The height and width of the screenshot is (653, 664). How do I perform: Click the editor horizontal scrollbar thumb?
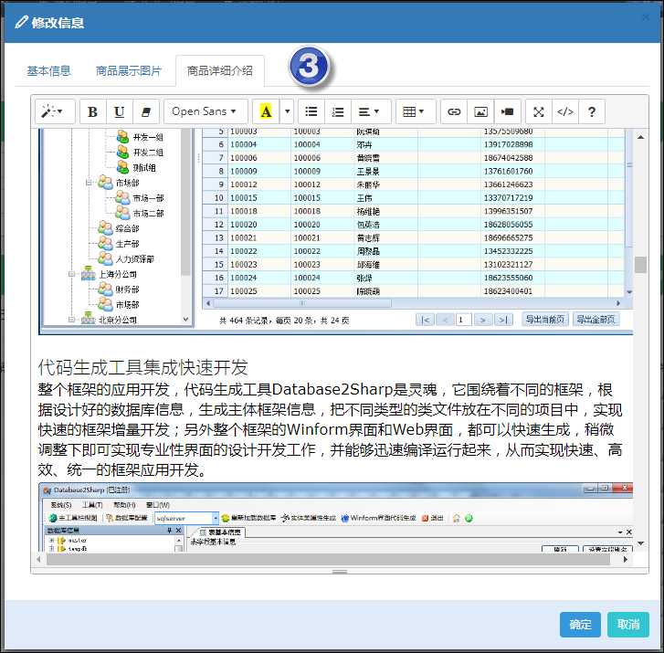328,559
